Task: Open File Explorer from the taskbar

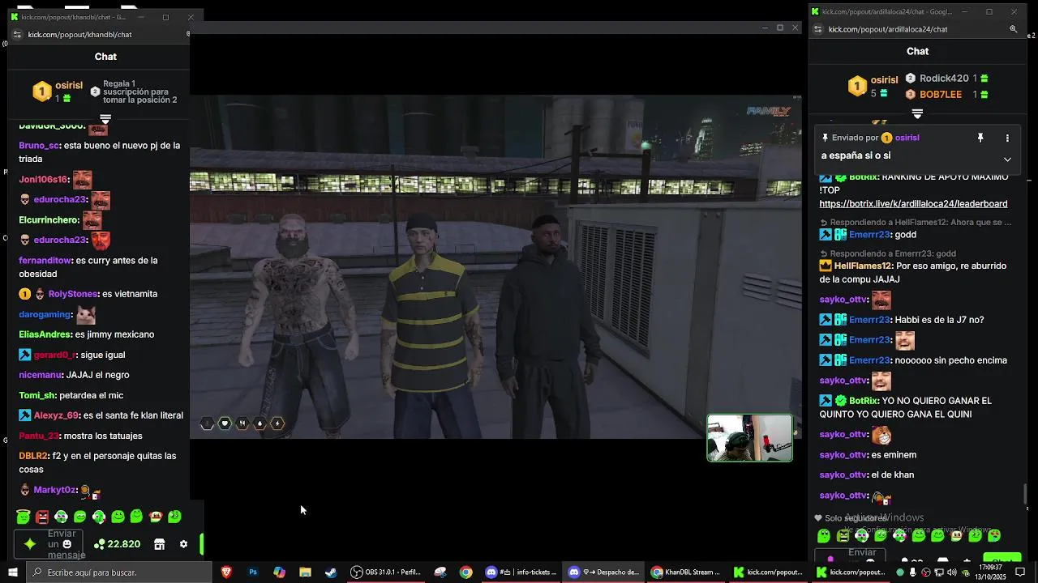Action: pos(305,572)
